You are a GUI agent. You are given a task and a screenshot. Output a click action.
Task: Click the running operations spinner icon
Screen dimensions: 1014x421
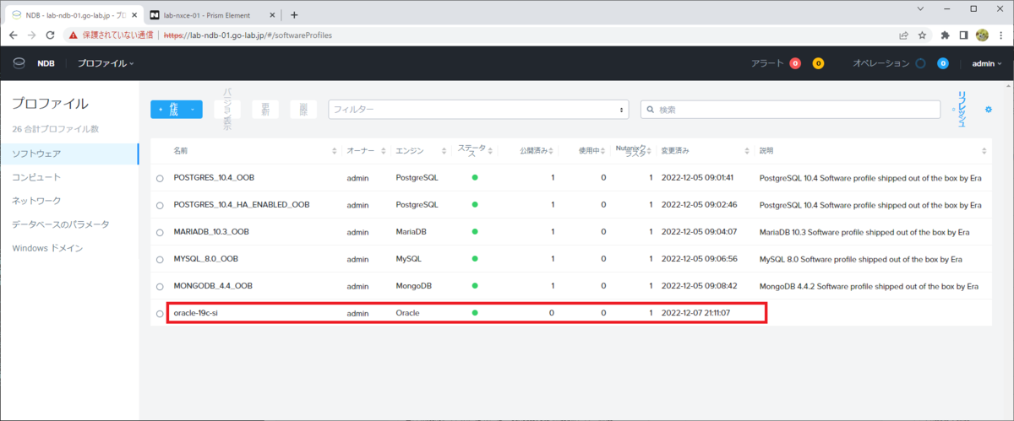tap(920, 63)
